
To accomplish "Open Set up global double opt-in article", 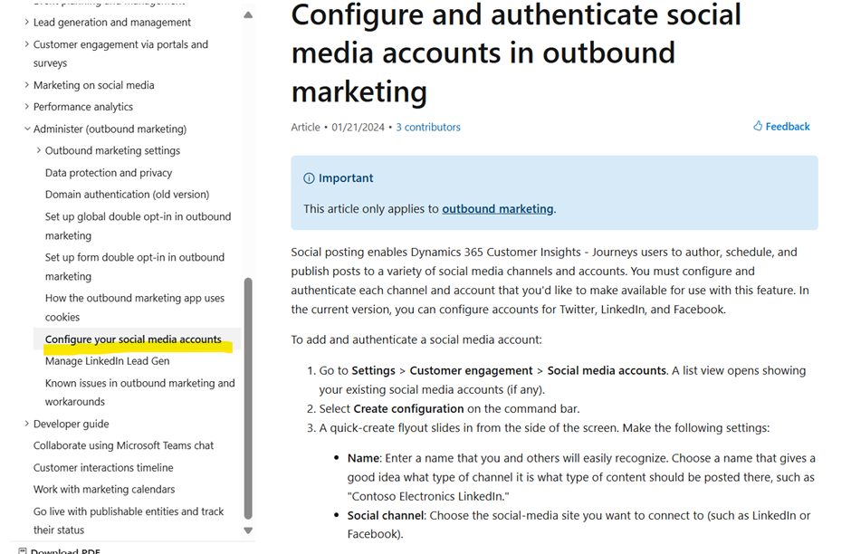I will [138, 225].
